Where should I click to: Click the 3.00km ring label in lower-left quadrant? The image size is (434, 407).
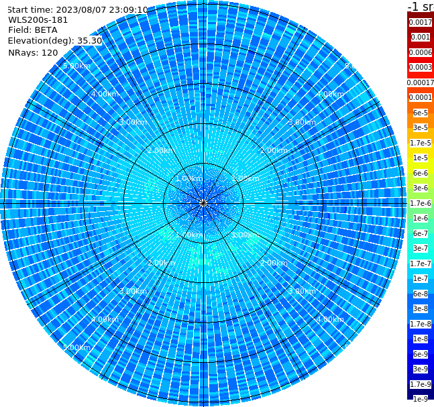coord(133,291)
